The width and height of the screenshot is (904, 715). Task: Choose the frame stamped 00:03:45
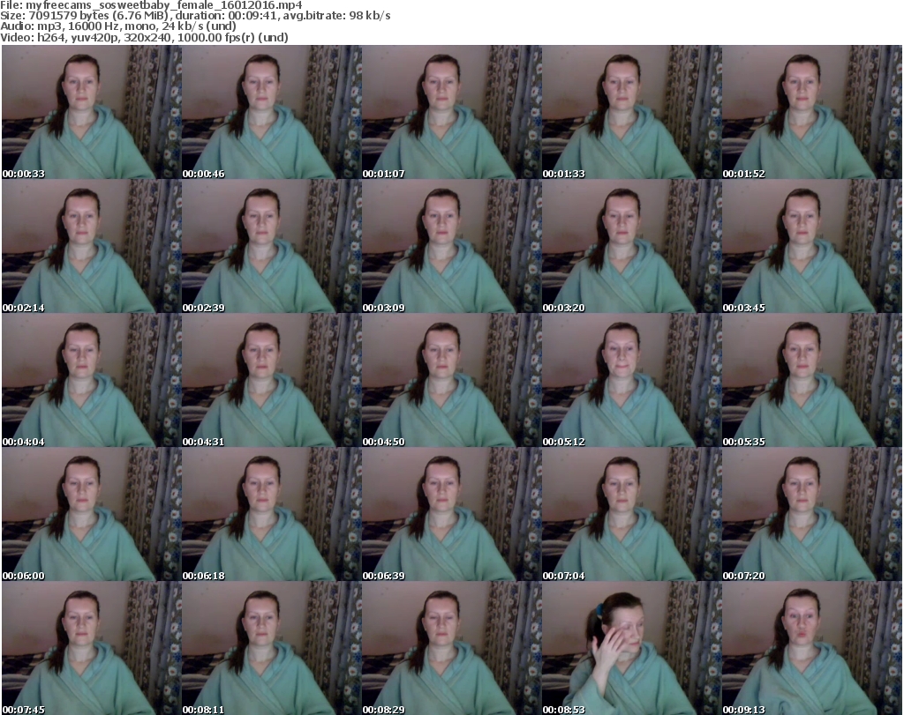coord(812,246)
